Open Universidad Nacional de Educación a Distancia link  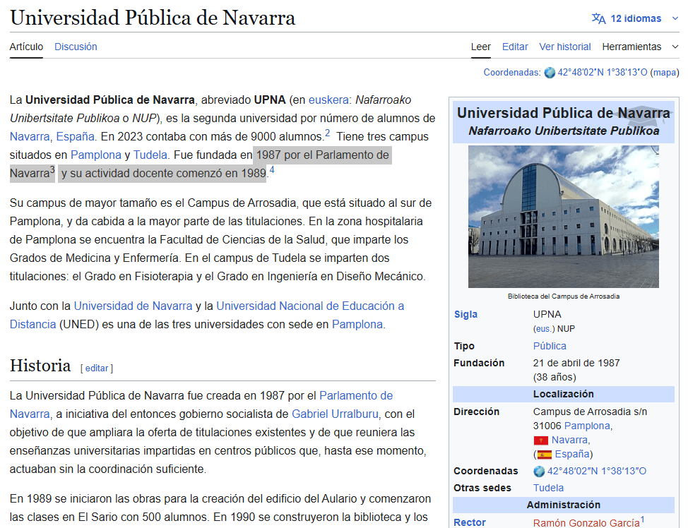click(x=310, y=306)
